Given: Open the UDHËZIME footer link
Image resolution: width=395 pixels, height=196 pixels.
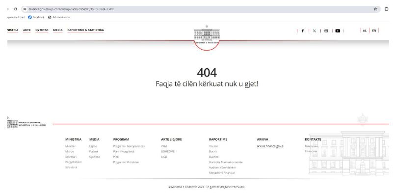Looking at the screenshot, I should click(168, 151).
